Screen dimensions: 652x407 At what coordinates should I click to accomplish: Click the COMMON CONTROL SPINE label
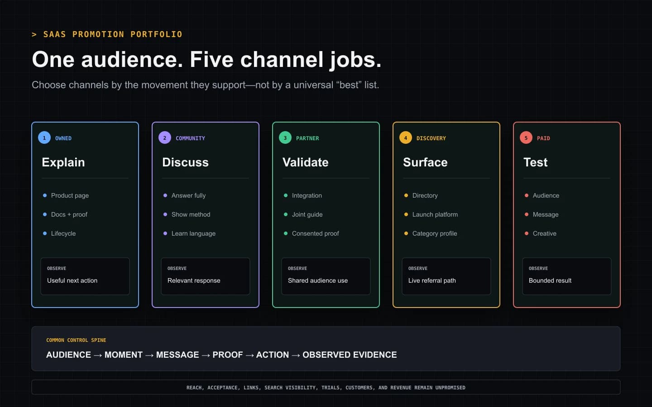(x=76, y=340)
